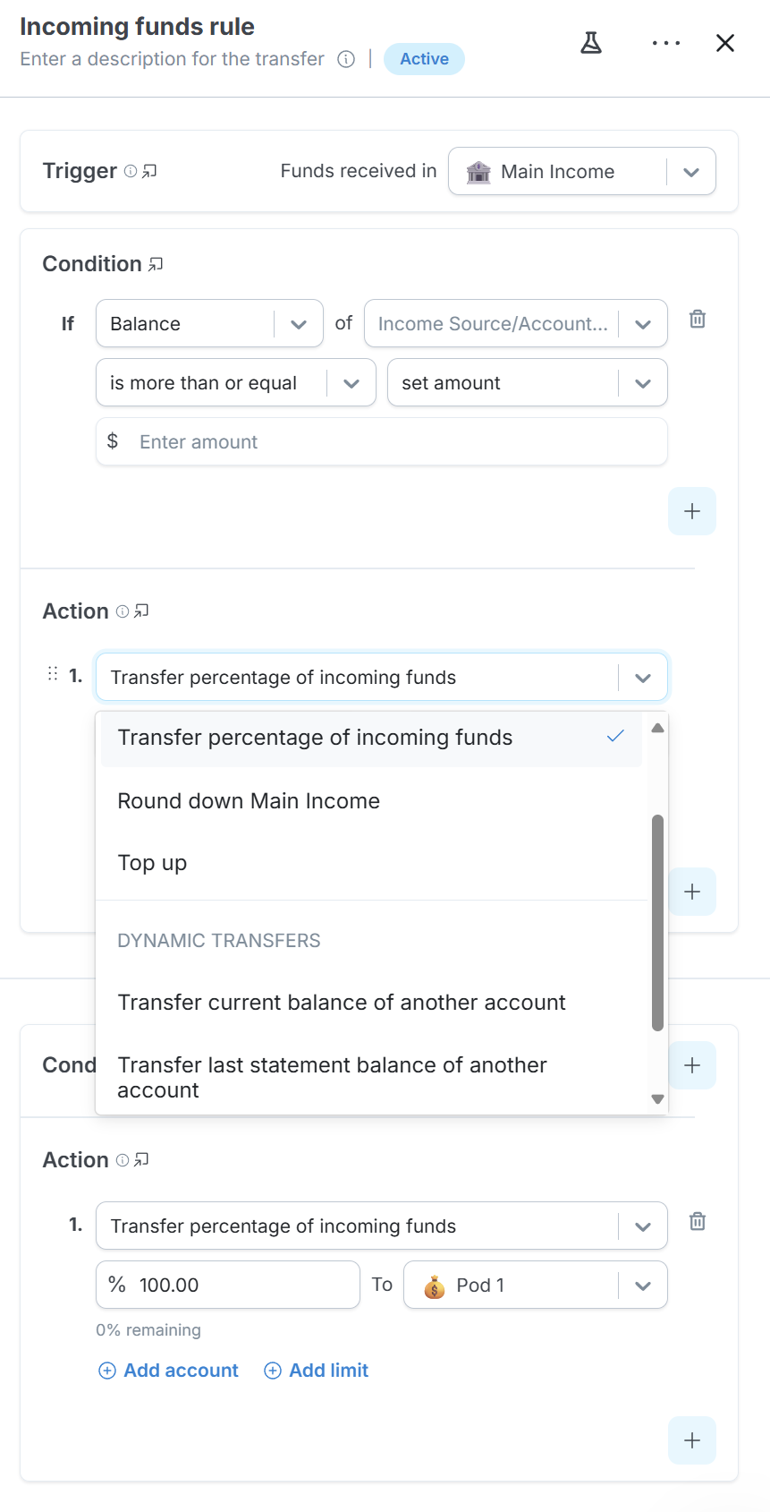Open the 'is more than or equal' operator dropdown
Screen dimensions: 770x1512
click(236, 382)
